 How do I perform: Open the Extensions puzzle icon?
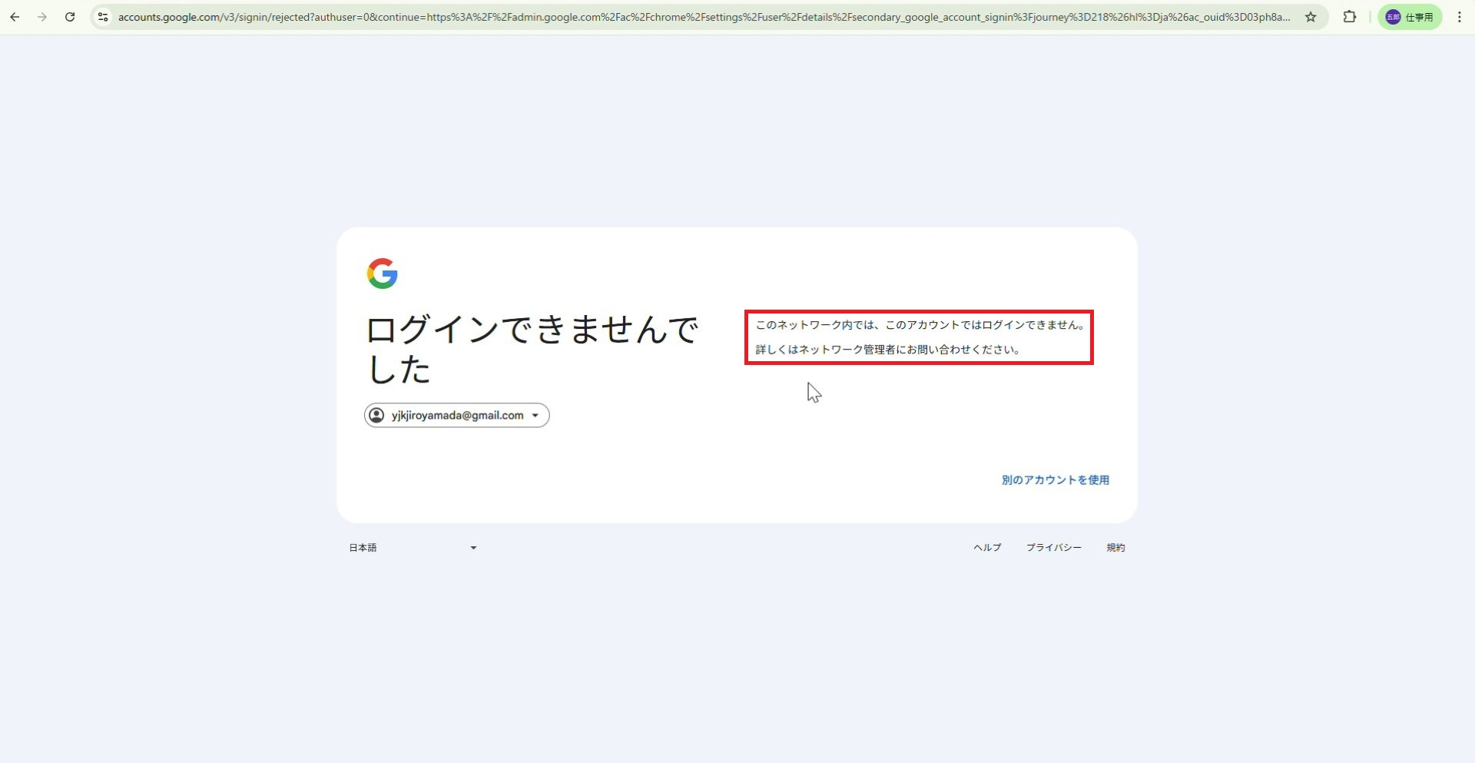click(x=1349, y=17)
